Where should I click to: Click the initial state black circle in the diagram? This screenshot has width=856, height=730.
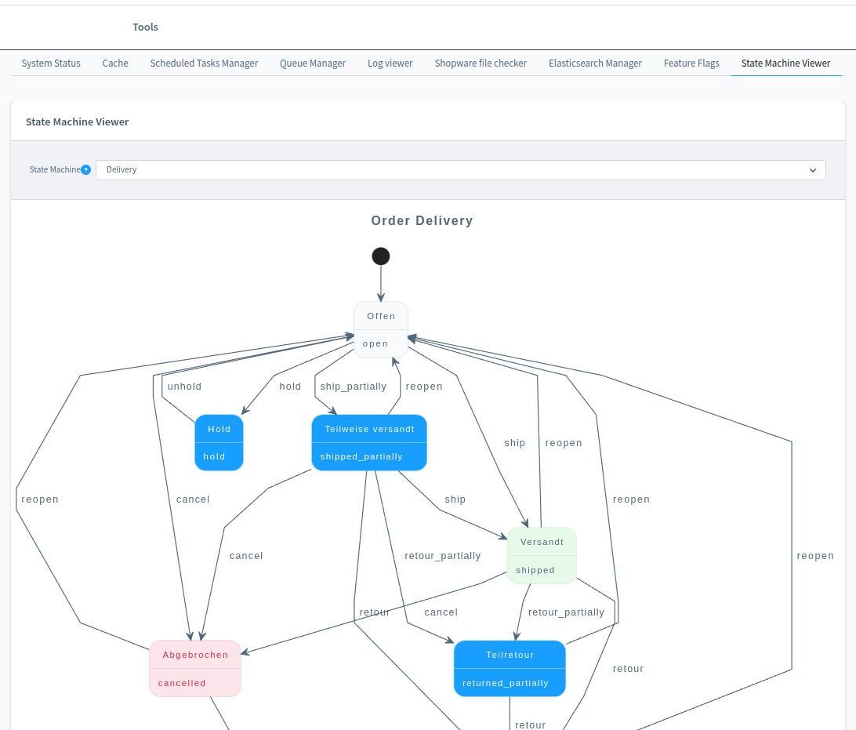[x=381, y=256]
